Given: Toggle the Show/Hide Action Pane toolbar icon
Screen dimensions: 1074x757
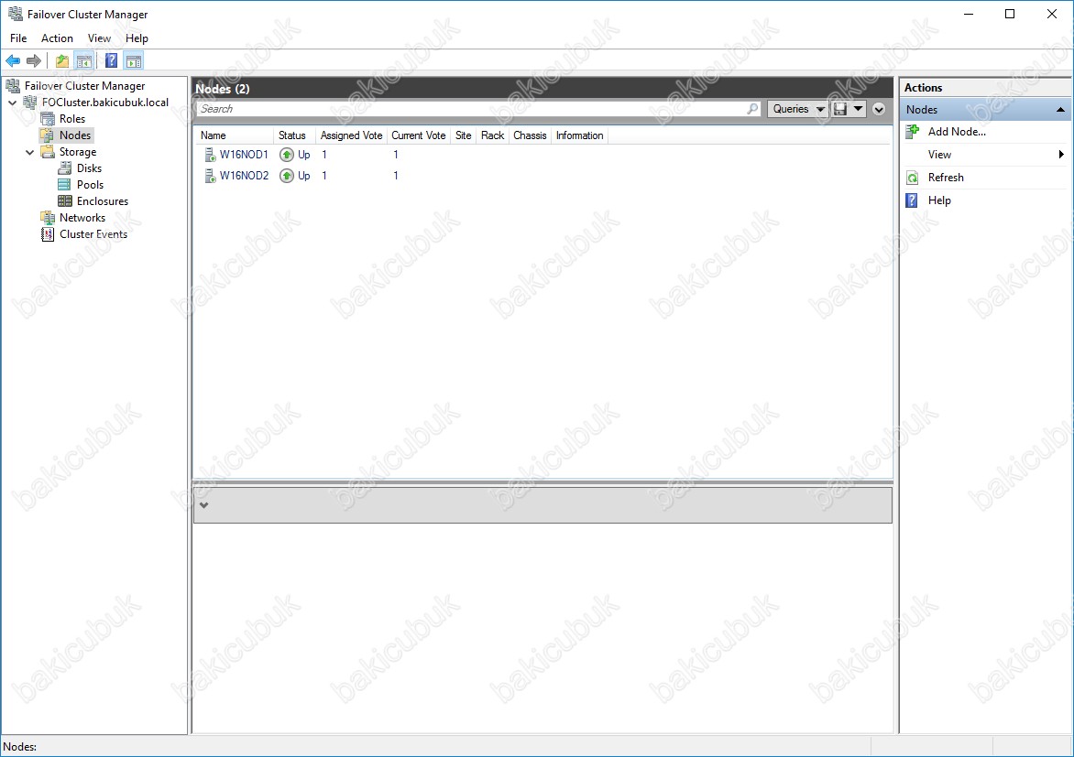Looking at the screenshot, I should (134, 61).
